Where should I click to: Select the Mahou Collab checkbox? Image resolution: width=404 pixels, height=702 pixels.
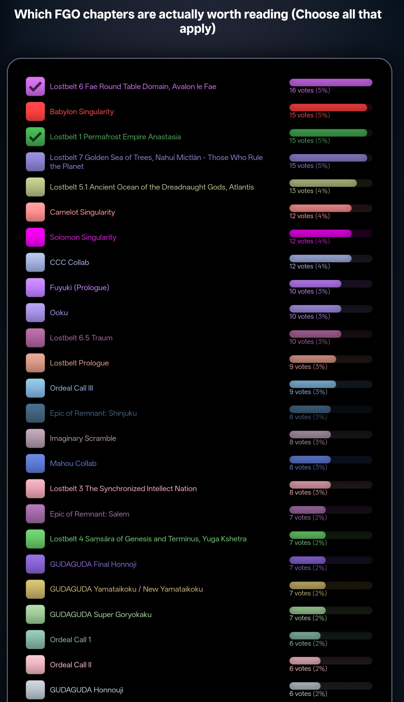click(35, 463)
